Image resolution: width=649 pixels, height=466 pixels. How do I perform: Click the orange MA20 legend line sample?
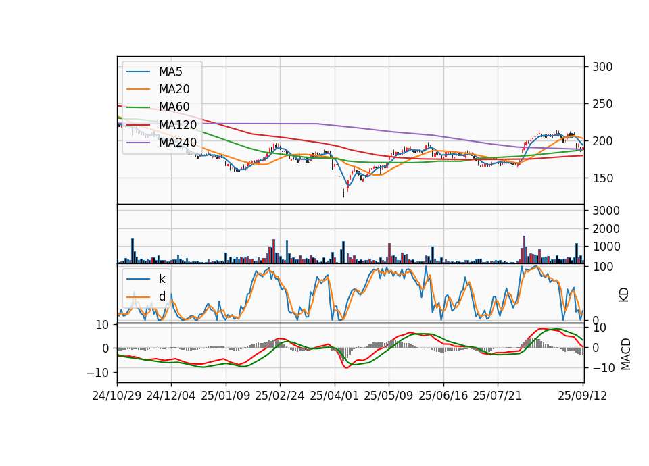pos(138,89)
